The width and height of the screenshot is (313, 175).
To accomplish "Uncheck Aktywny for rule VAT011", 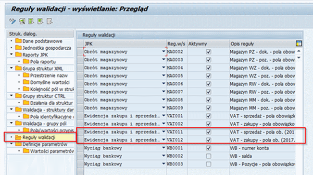I will 208,132.
